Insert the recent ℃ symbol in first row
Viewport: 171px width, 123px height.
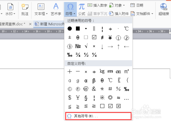point(127,29)
